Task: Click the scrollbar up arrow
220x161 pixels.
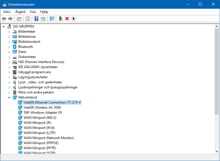Action: (217, 26)
